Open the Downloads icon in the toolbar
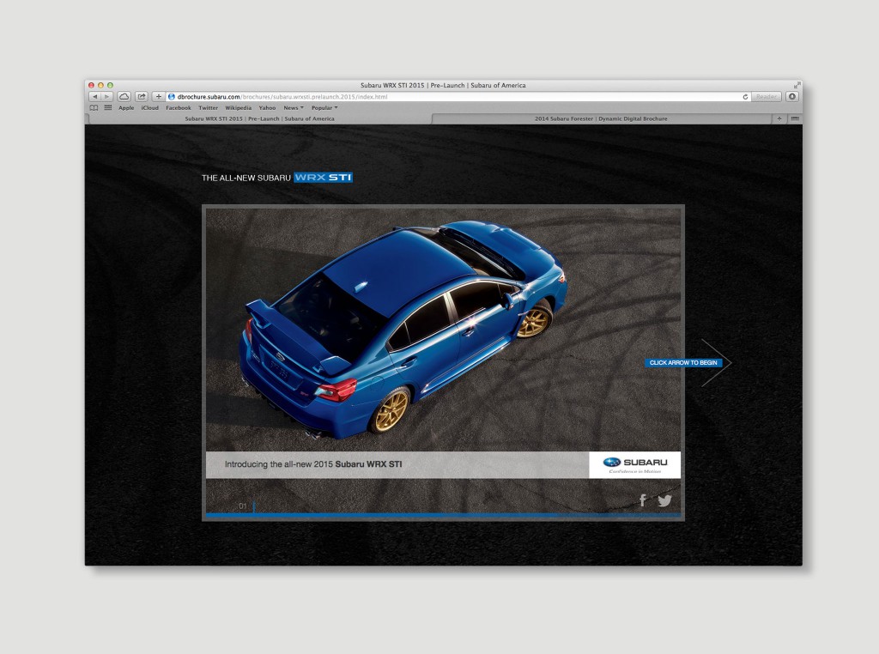 tap(791, 97)
